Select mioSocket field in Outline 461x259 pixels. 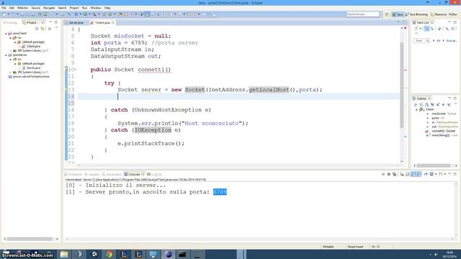click(x=441, y=114)
